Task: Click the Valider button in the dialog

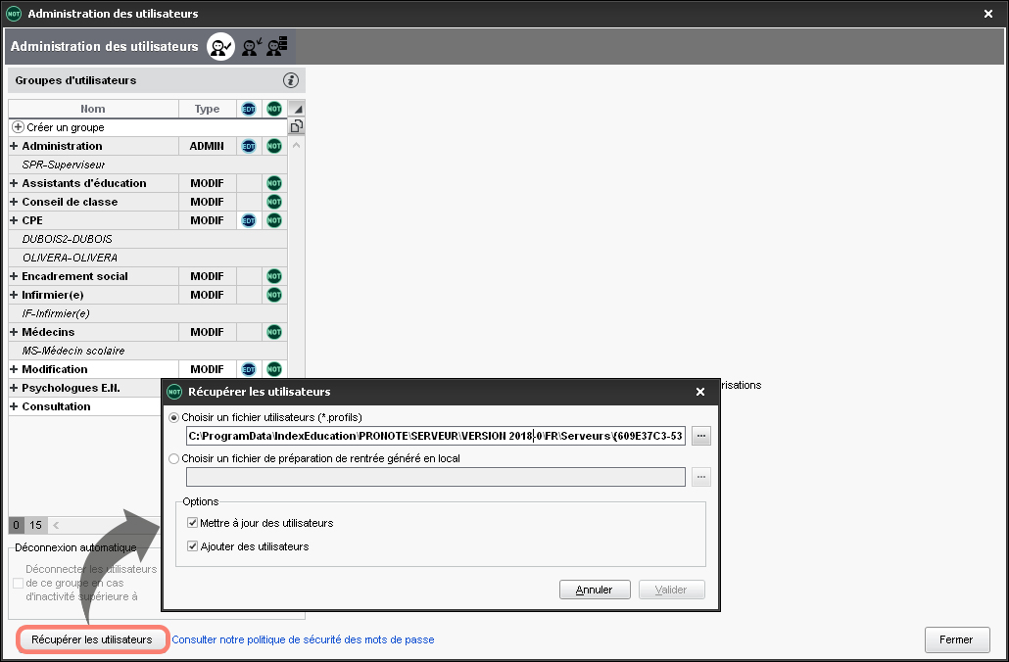Action: click(671, 590)
